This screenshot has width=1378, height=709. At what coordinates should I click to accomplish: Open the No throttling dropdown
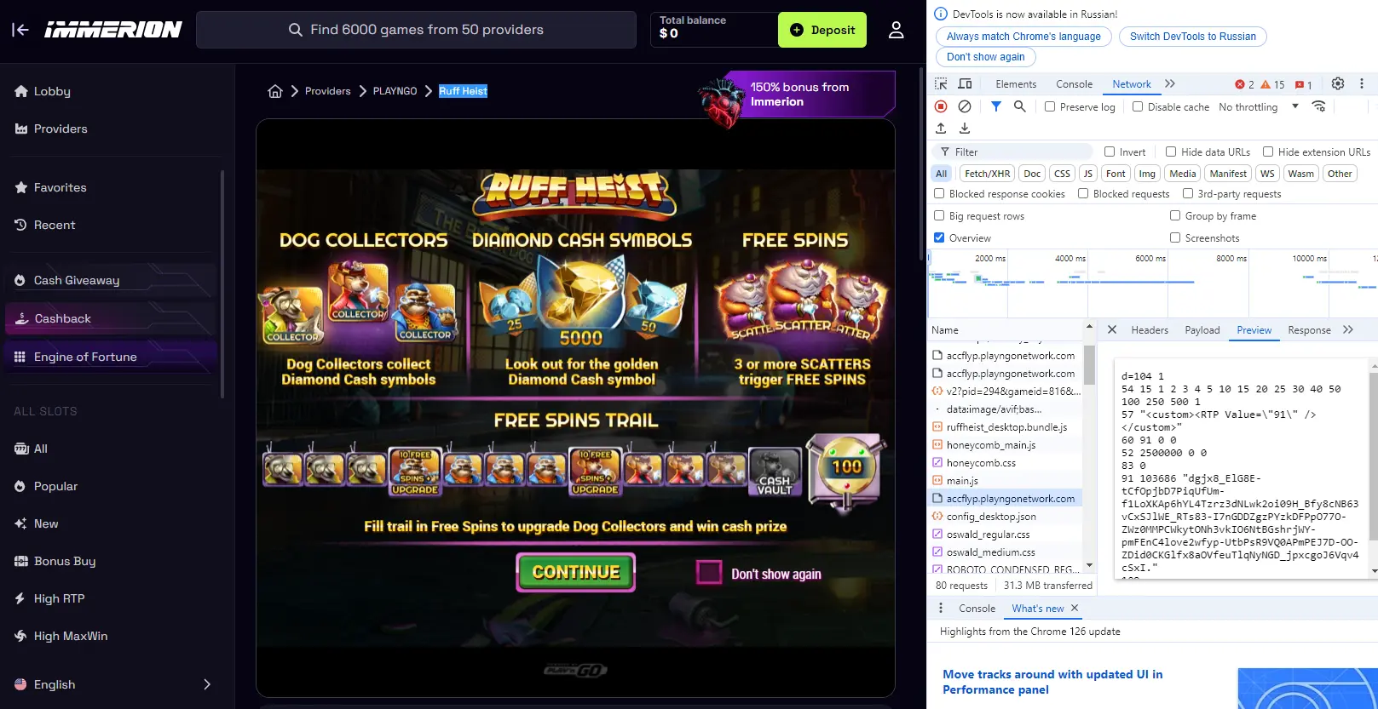(x=1259, y=106)
